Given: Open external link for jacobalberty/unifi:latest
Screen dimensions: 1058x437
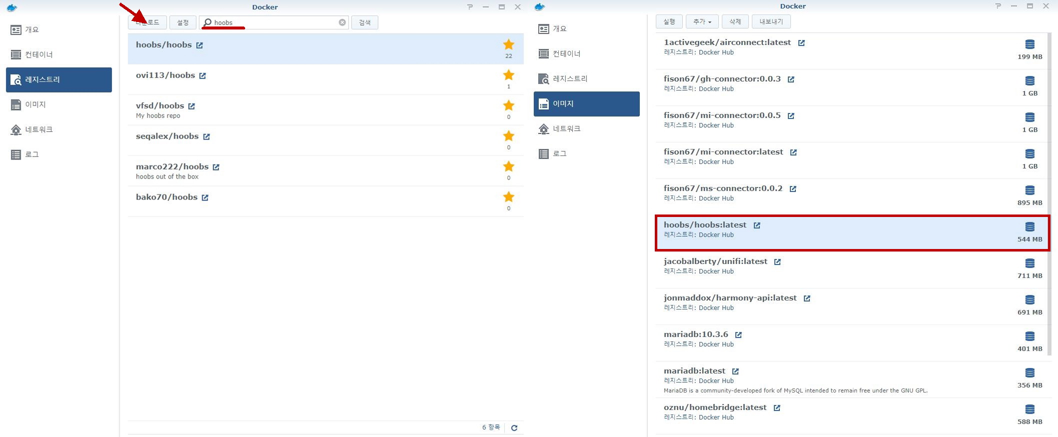Looking at the screenshot, I should [777, 262].
